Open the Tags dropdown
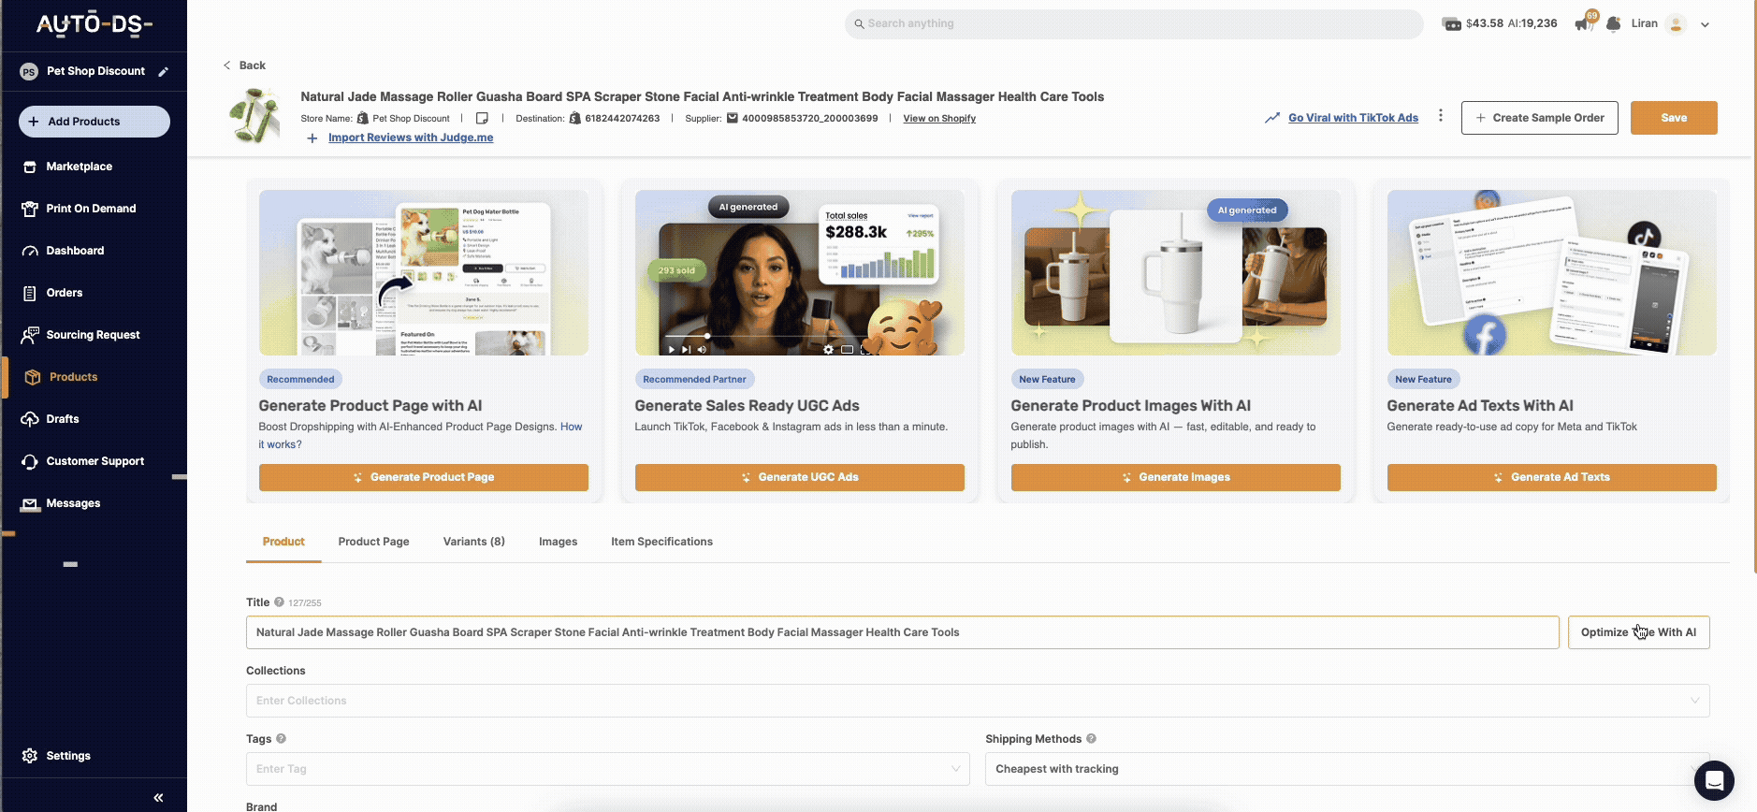Viewport: 1757px width, 812px height. 608,769
